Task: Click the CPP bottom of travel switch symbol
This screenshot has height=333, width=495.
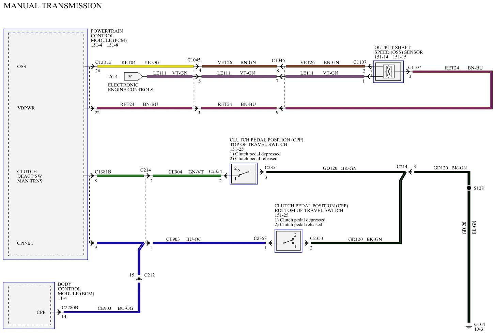Action: [x=288, y=241]
